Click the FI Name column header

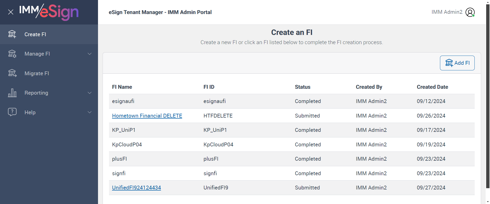click(122, 87)
